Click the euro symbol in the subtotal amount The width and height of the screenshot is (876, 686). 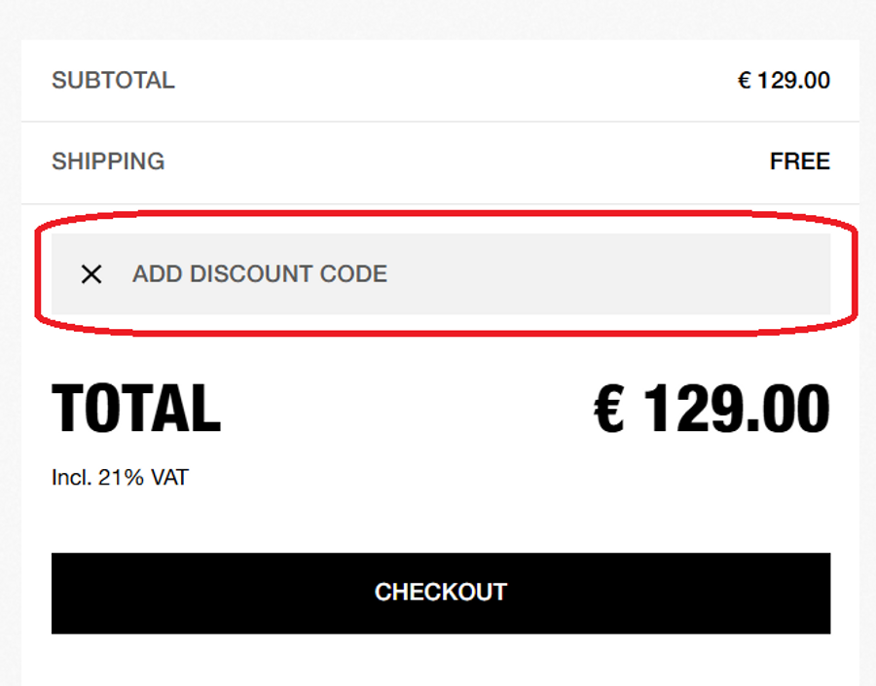pyautogui.click(x=745, y=81)
